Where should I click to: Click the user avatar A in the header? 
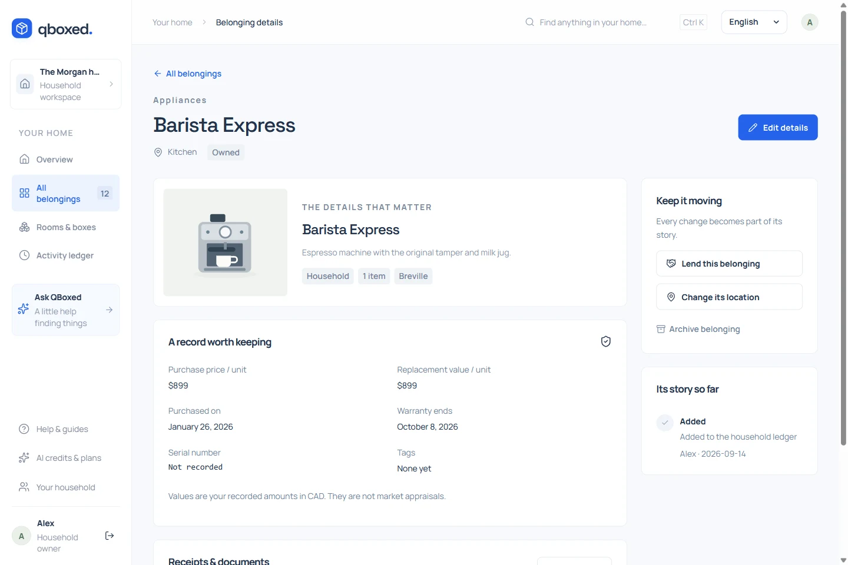(x=810, y=22)
